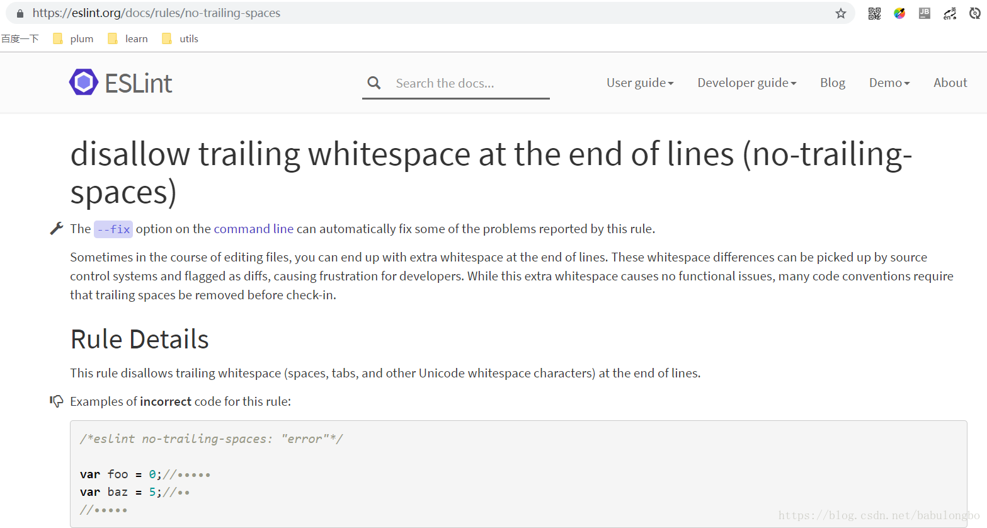
Task: Click the 'var baz = 5;' code line
Action: 135,492
